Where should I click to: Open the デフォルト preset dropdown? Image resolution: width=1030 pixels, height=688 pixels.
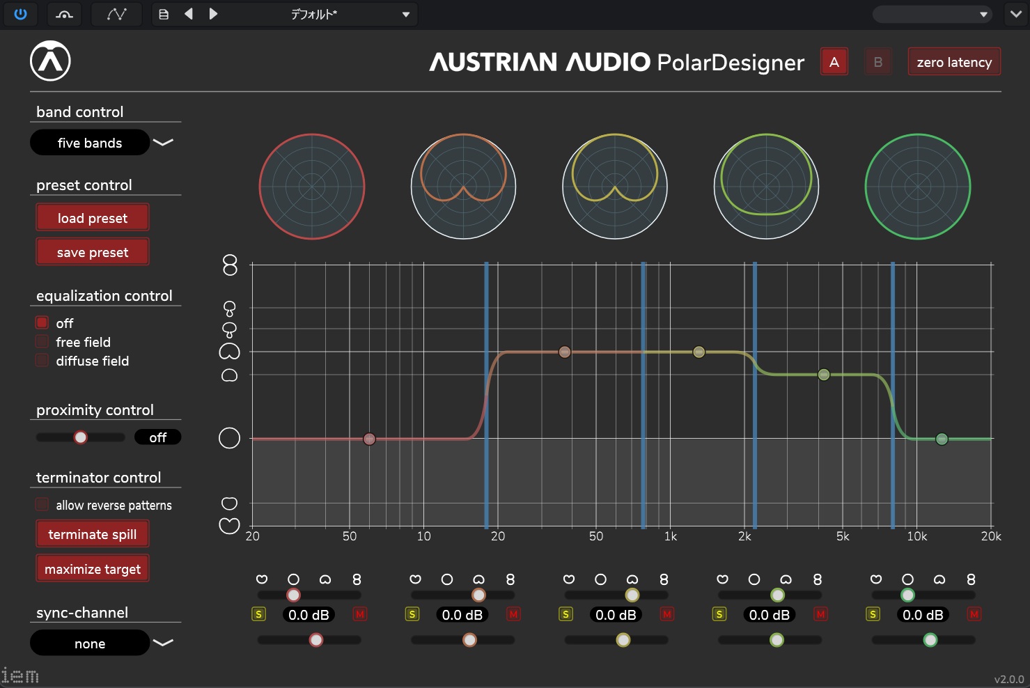[405, 15]
